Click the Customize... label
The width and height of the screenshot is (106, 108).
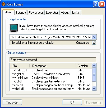[x=84, y=43]
